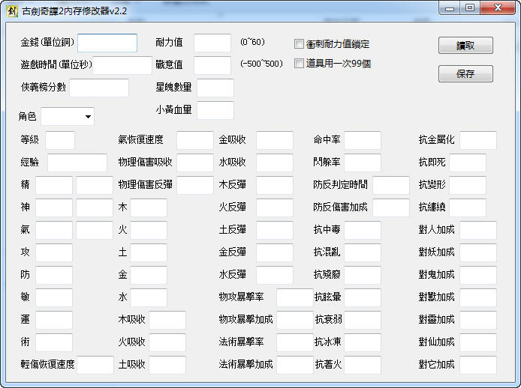Click the 抗金屬化 input field
Viewport: 521px width, 388px height.
(478, 140)
